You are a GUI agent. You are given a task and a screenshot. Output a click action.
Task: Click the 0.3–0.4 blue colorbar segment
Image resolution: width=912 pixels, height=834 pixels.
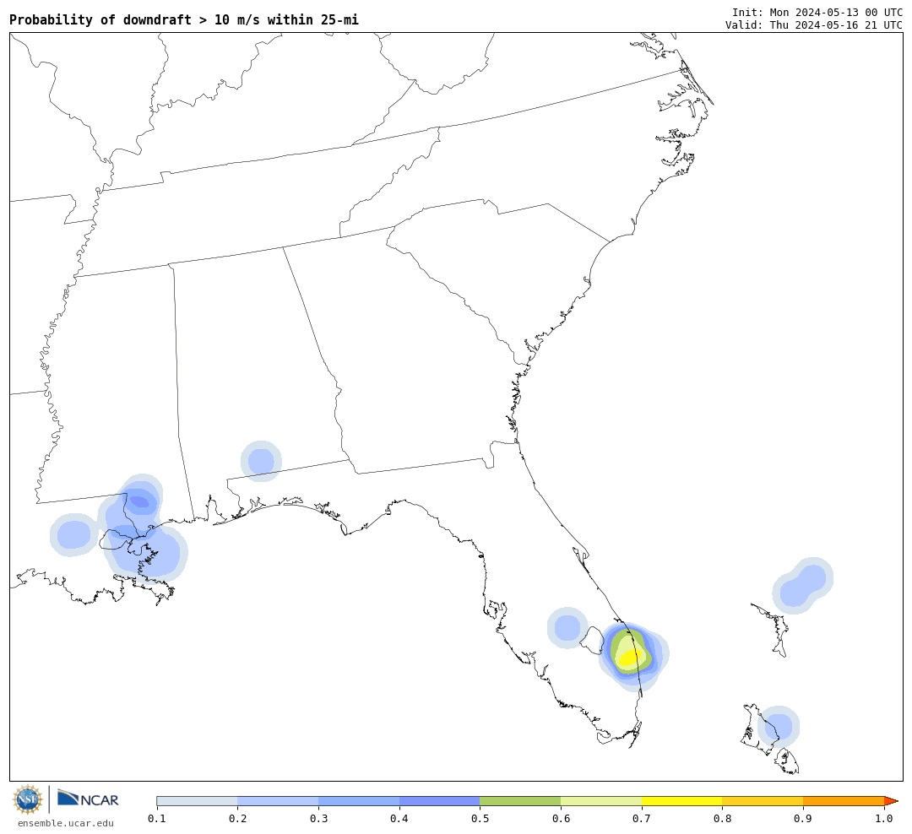359,801
